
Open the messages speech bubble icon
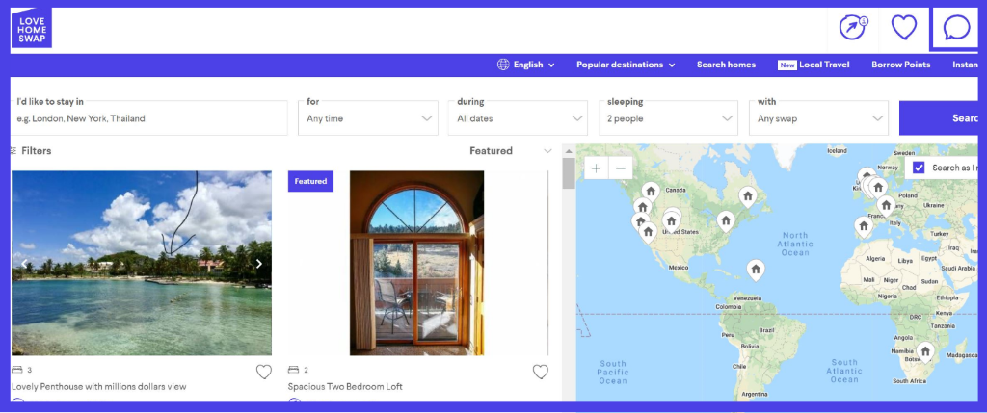pos(956,28)
